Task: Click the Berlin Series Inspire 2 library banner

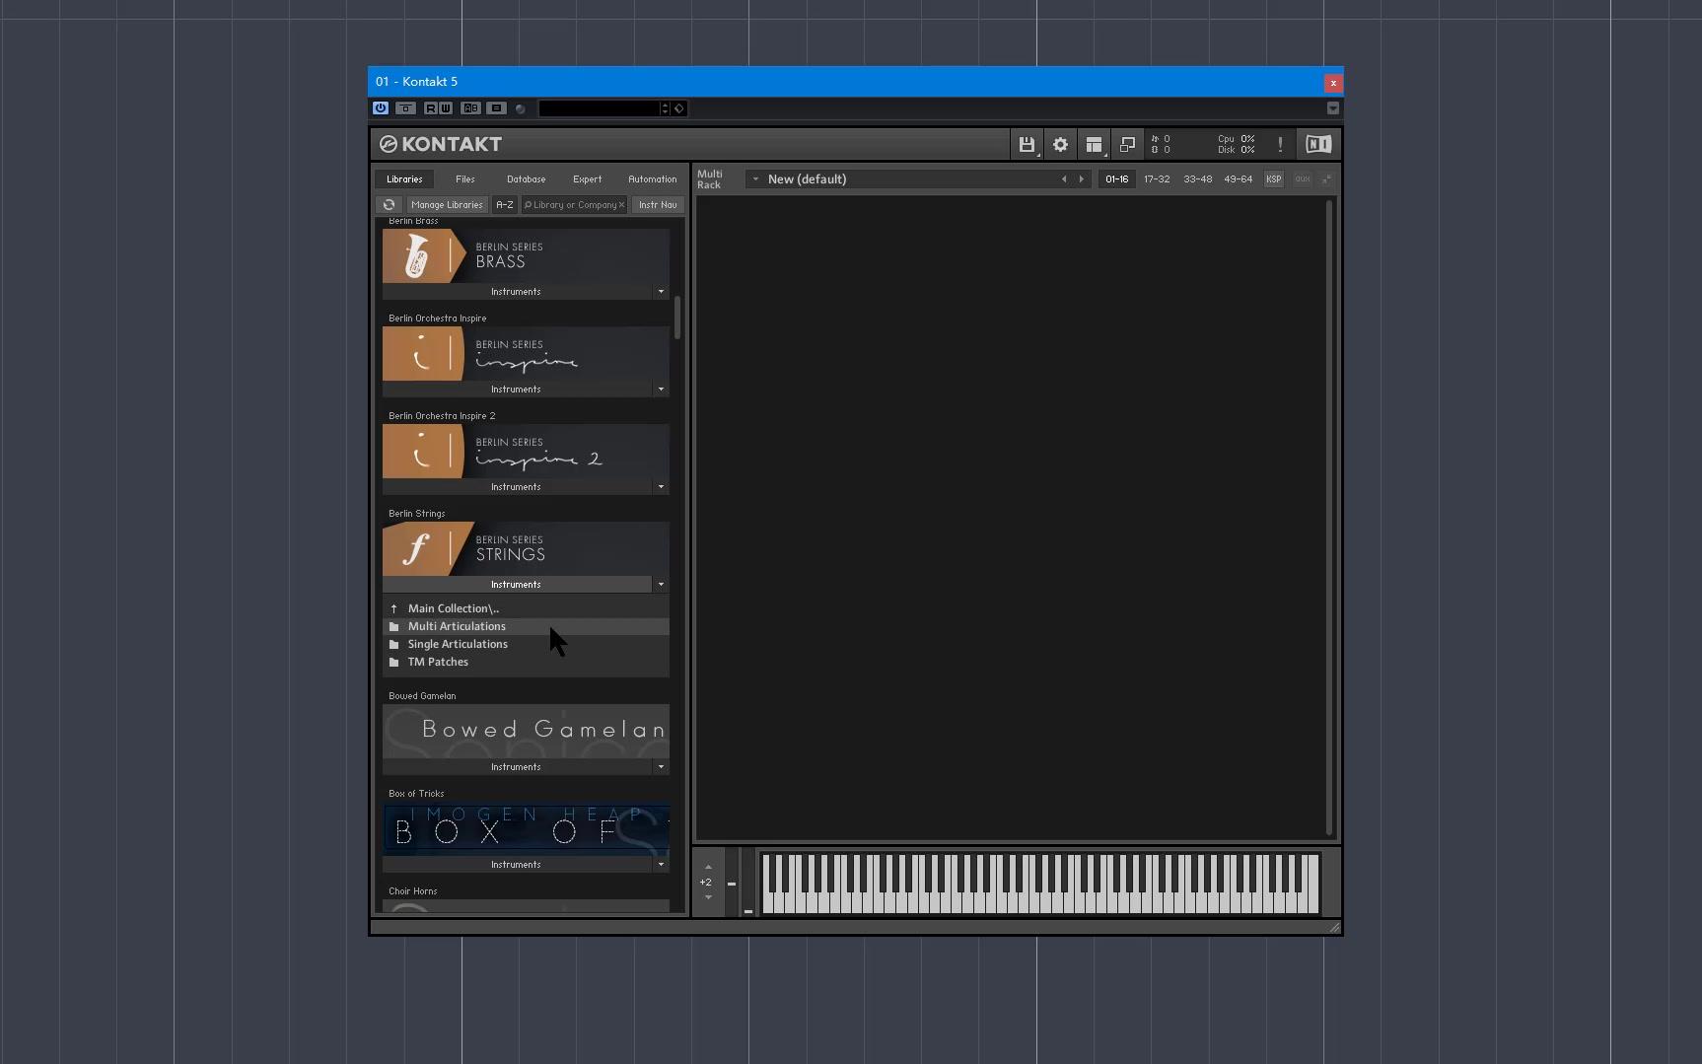Action: click(526, 452)
